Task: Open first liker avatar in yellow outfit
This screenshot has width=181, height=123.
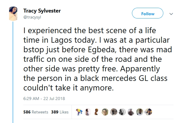Action: pos(79,112)
